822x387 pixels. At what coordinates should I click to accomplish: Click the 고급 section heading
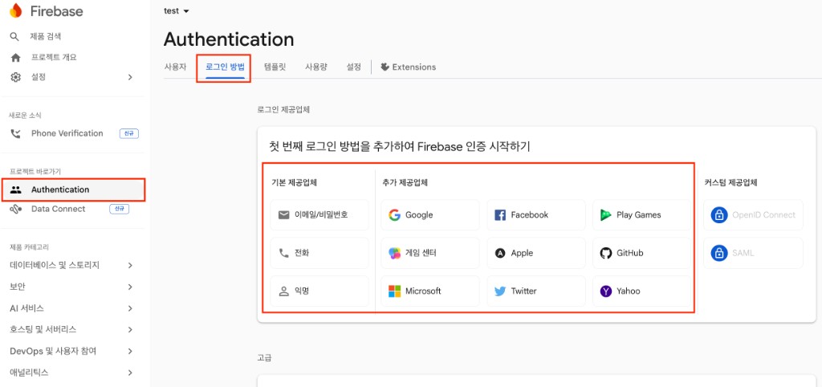[x=265, y=358]
